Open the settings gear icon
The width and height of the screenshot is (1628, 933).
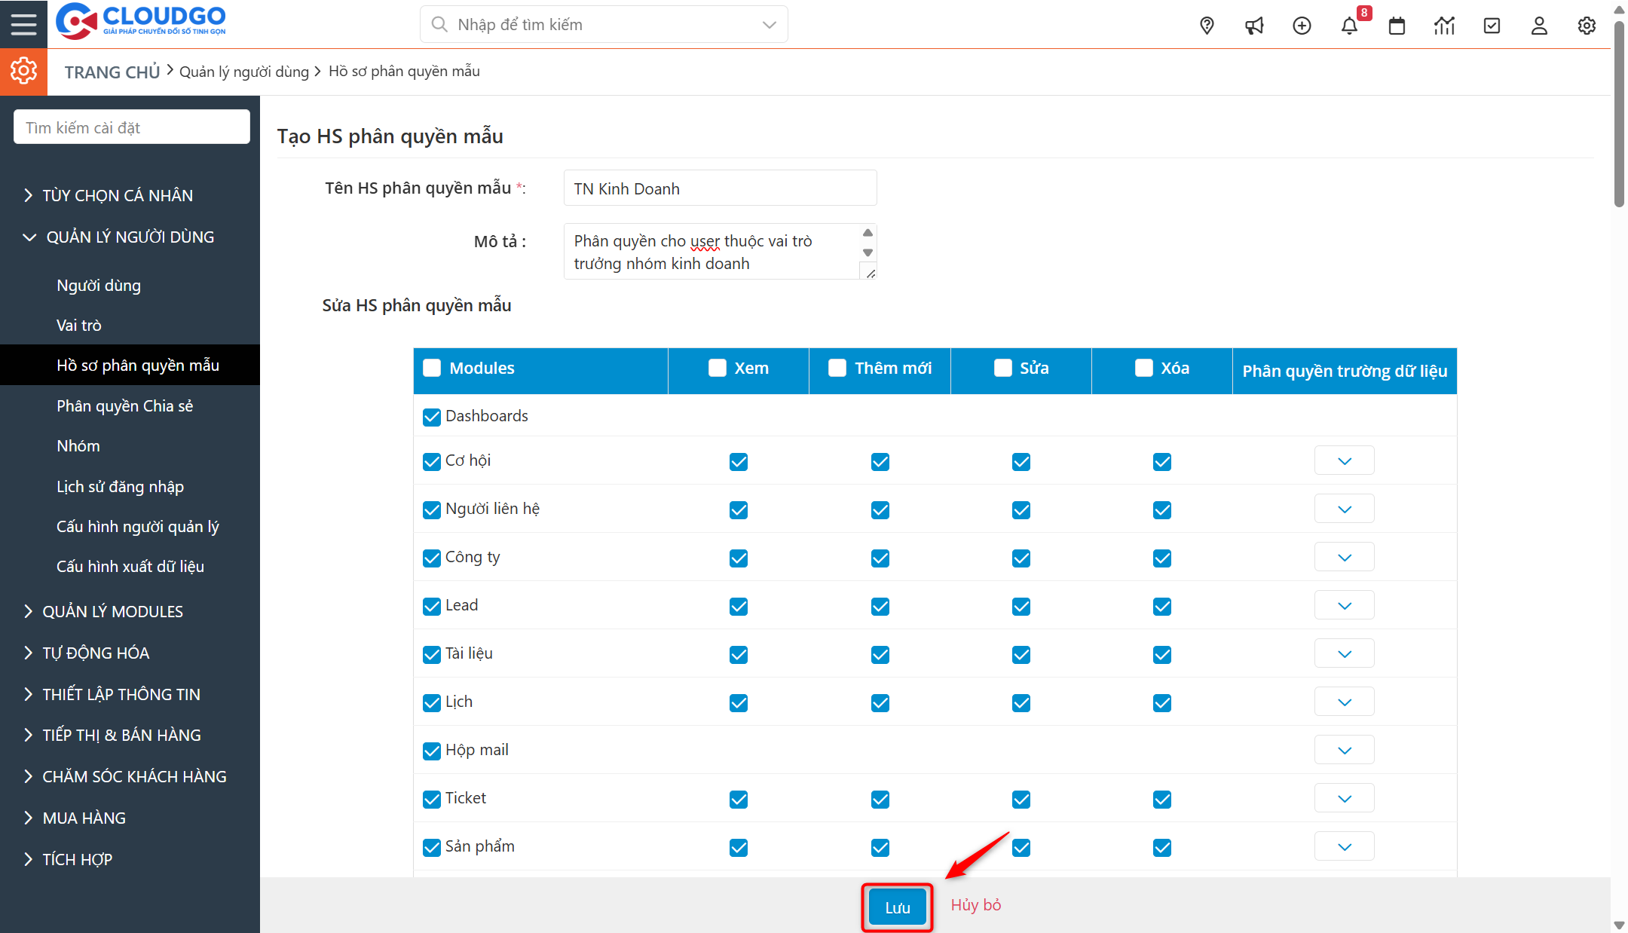tap(1586, 25)
